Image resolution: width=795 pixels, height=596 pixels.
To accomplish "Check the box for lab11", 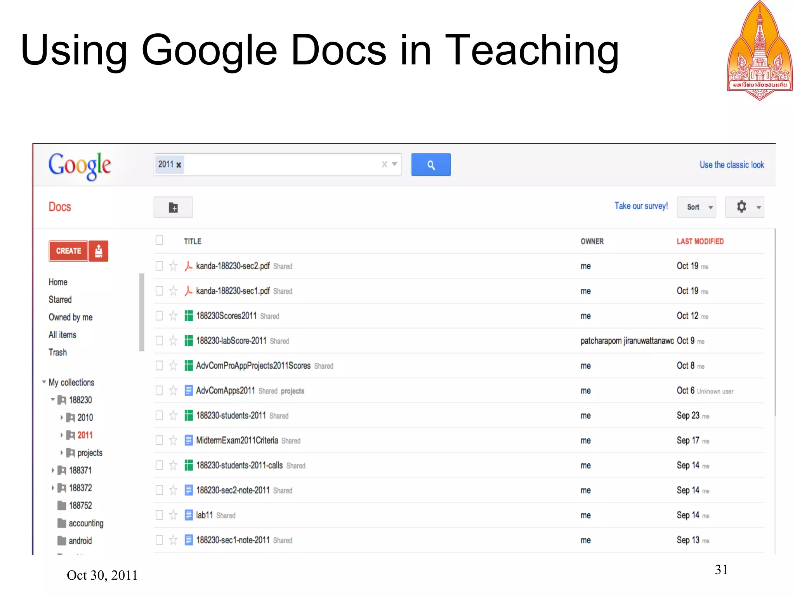I will (159, 515).
